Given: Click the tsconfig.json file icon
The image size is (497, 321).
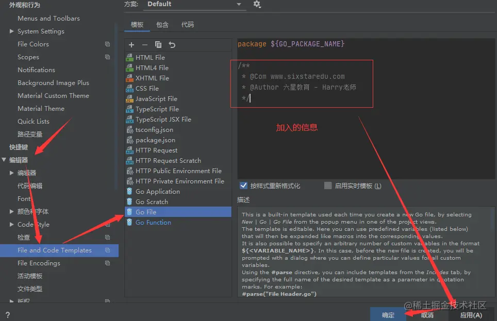Looking at the screenshot, I should click(x=129, y=130).
